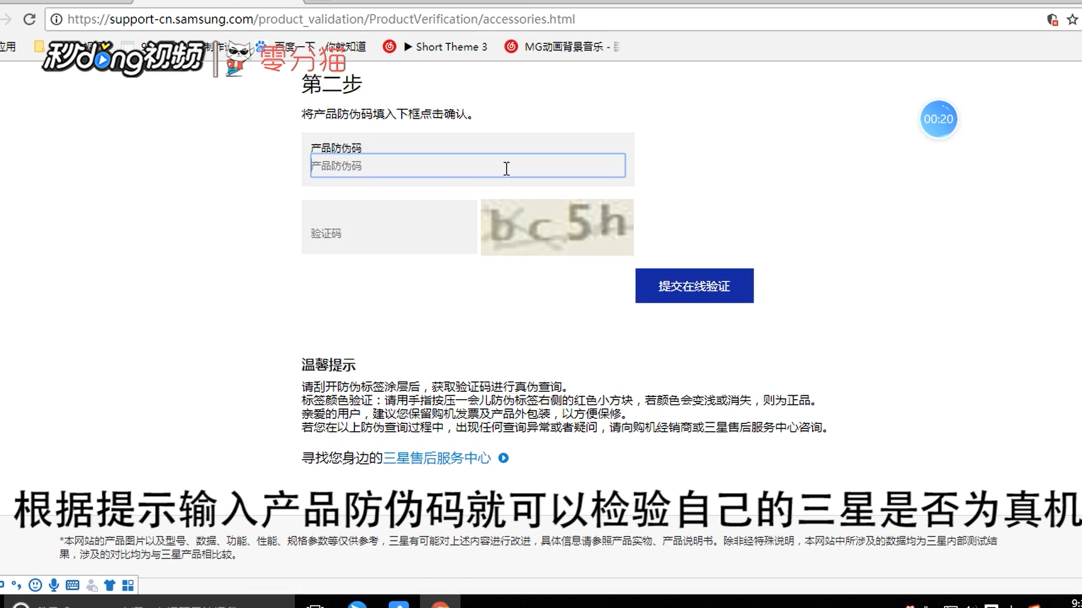Click the blocked content shield icon
The height and width of the screenshot is (608, 1082).
tap(1052, 20)
